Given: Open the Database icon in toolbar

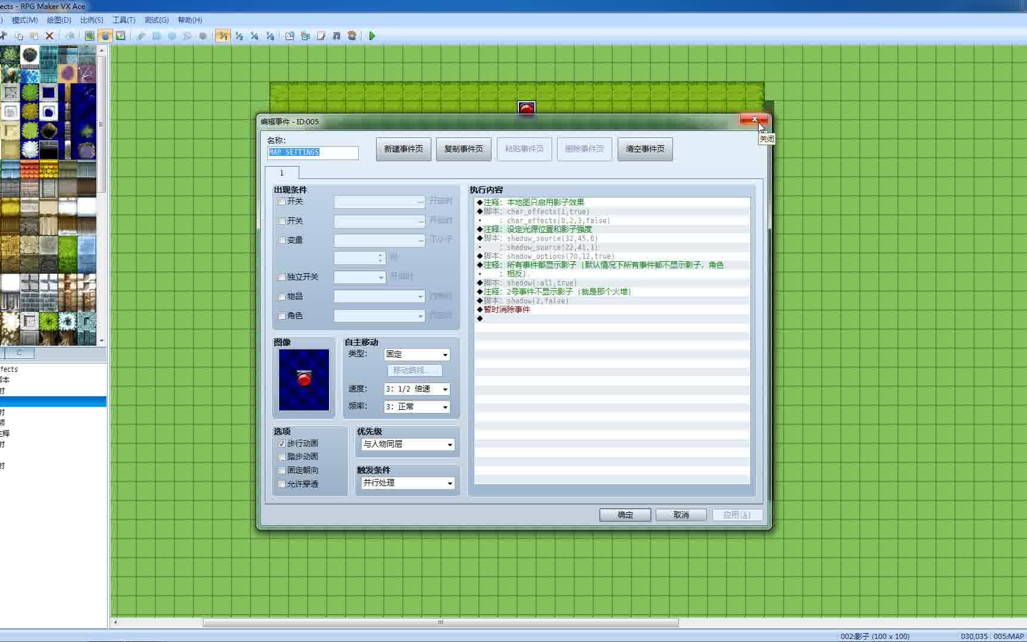Looking at the screenshot, I should click(290, 36).
